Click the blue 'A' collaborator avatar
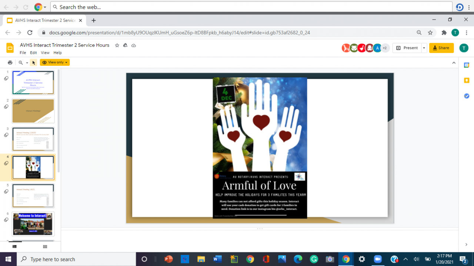The height and width of the screenshot is (266, 474). 377,48
